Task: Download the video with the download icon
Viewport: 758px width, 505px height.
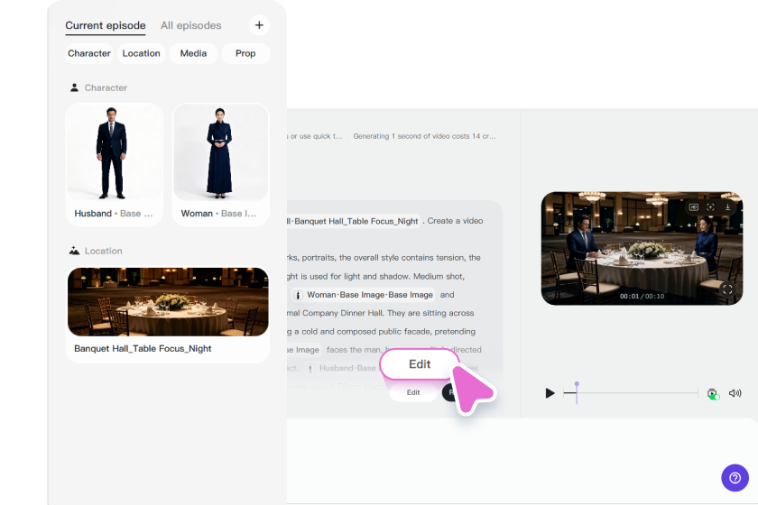Action: coord(727,207)
